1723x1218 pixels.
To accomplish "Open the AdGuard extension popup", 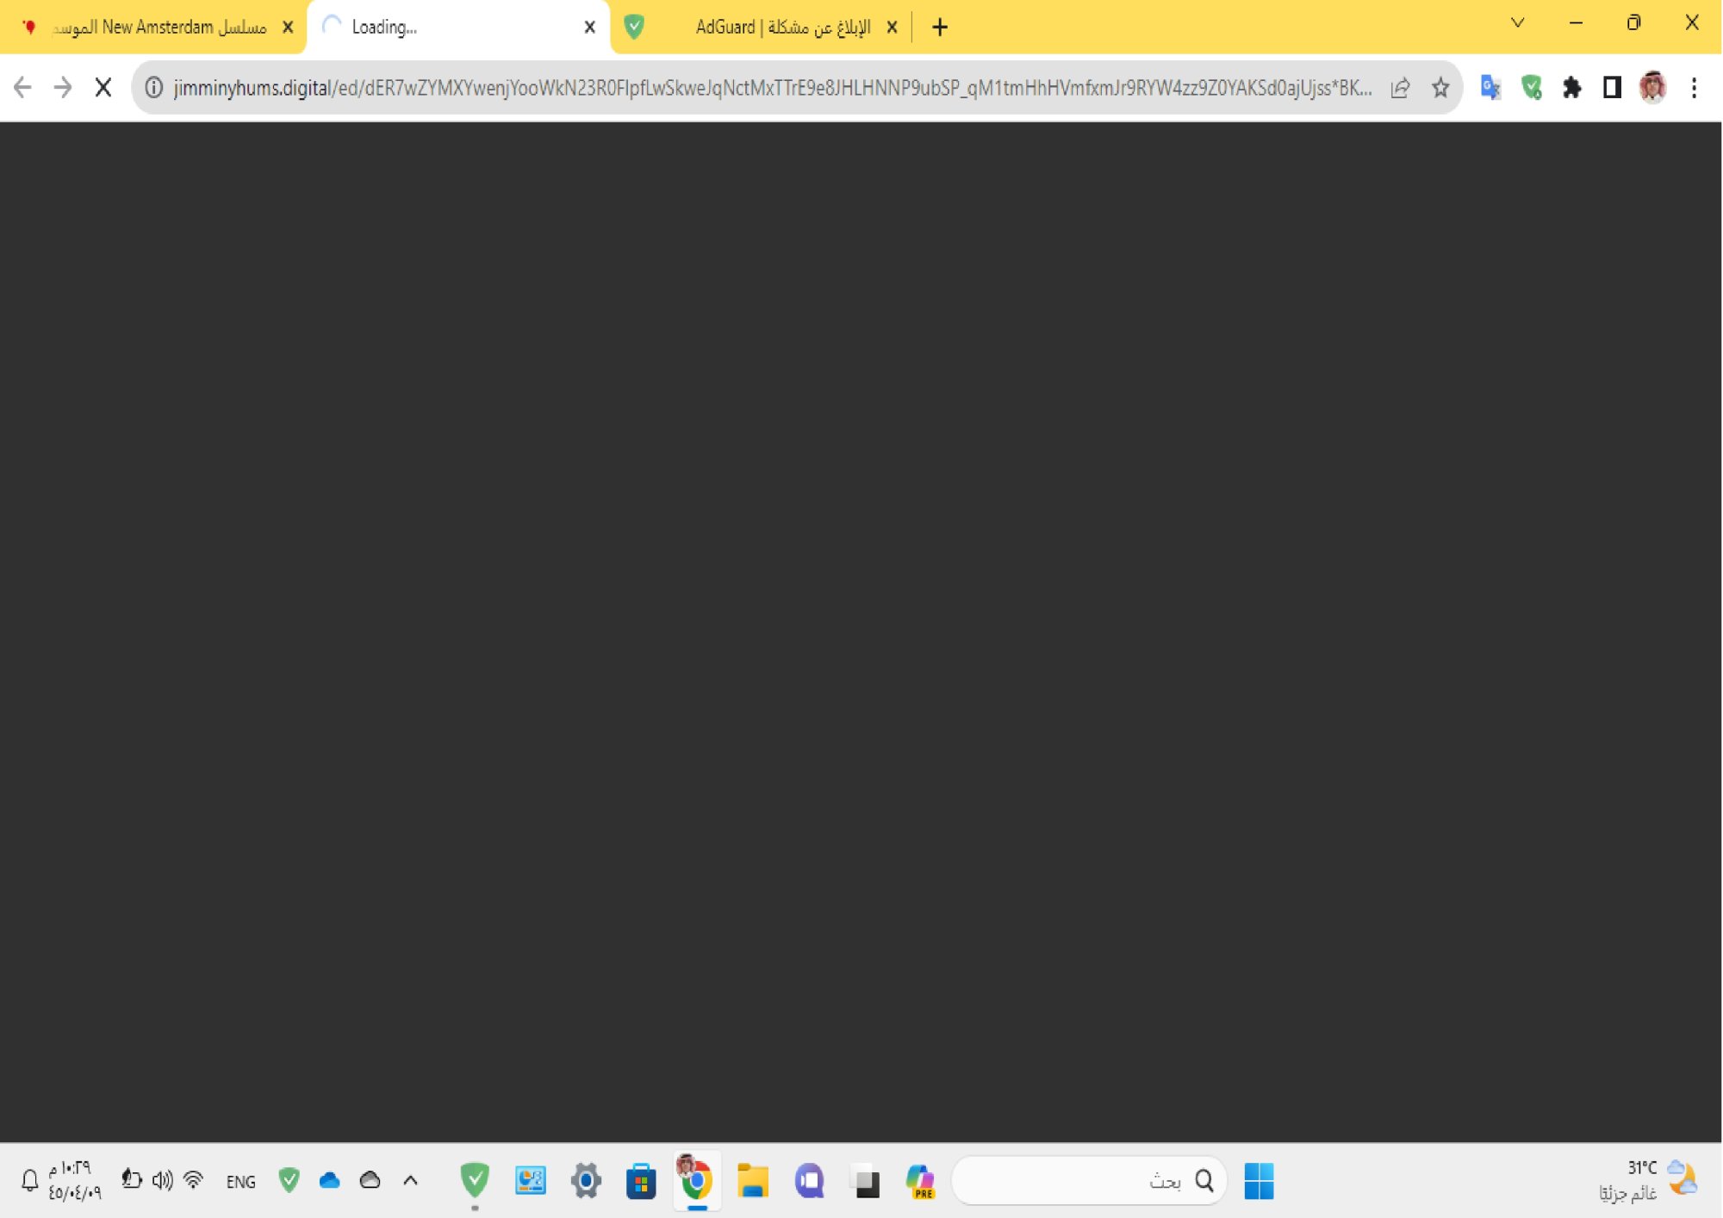I will (1533, 86).
